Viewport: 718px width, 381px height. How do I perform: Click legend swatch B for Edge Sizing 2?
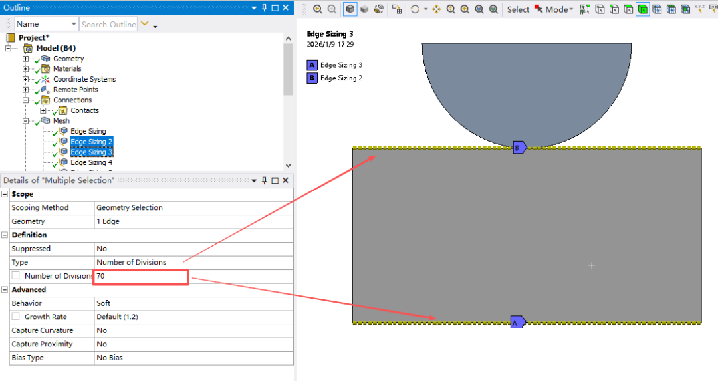312,78
